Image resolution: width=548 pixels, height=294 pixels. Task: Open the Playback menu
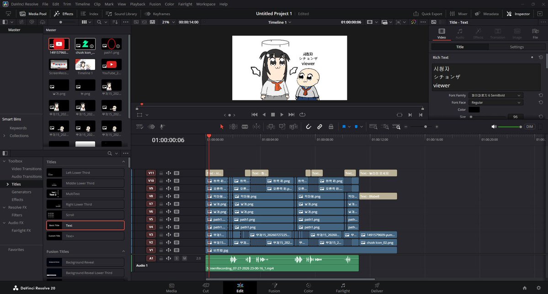[x=138, y=4]
